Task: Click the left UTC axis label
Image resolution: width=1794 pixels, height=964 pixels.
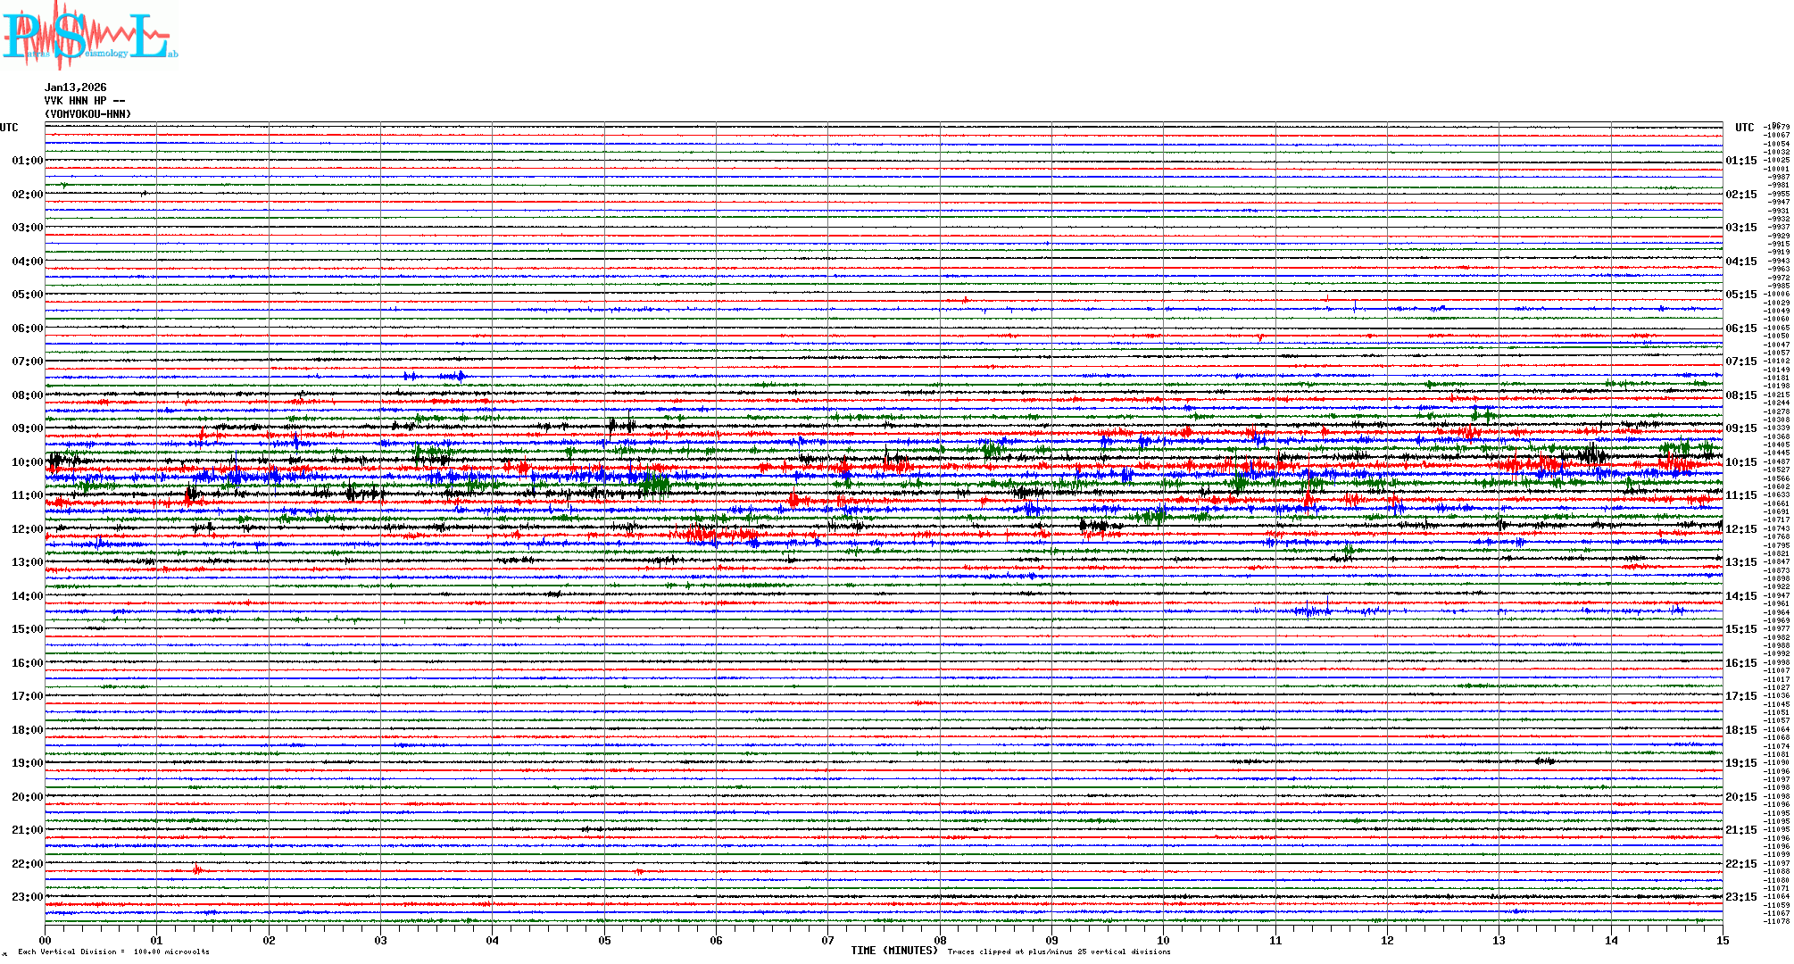Action: pyautogui.click(x=9, y=128)
